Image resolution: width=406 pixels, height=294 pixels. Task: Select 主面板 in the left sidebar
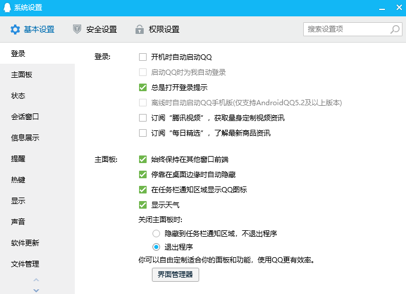(37, 75)
